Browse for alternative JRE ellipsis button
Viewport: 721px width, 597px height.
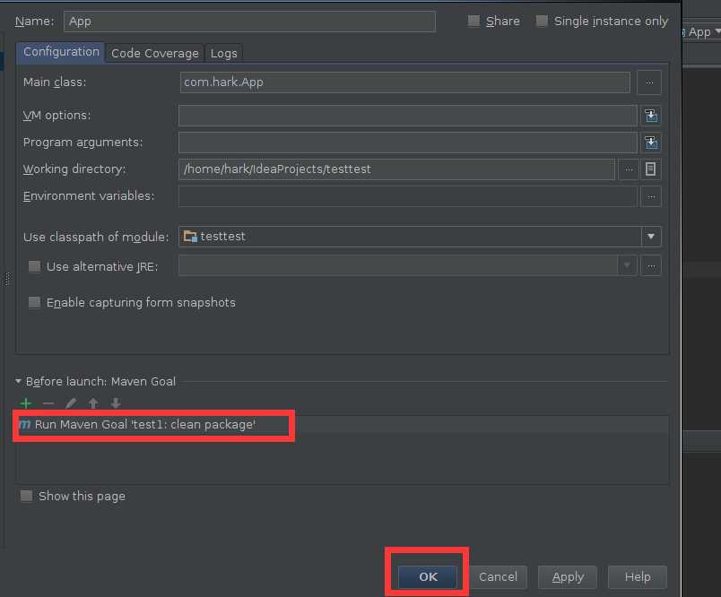(651, 266)
